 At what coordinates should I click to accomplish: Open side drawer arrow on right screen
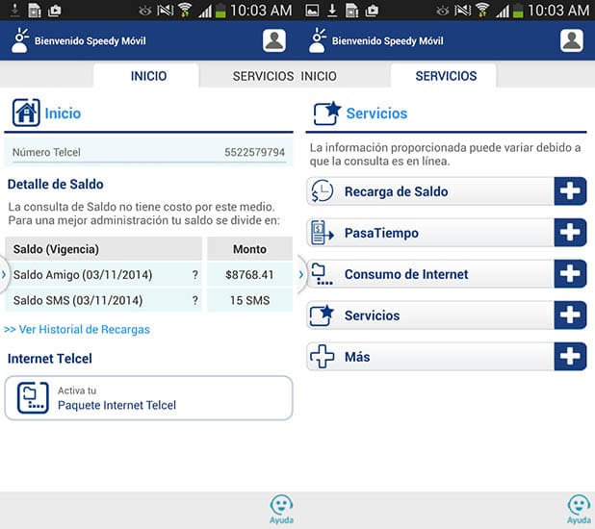[x=301, y=274]
